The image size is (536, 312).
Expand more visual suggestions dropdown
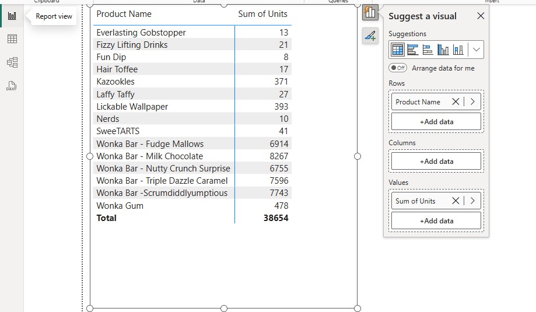(x=476, y=50)
